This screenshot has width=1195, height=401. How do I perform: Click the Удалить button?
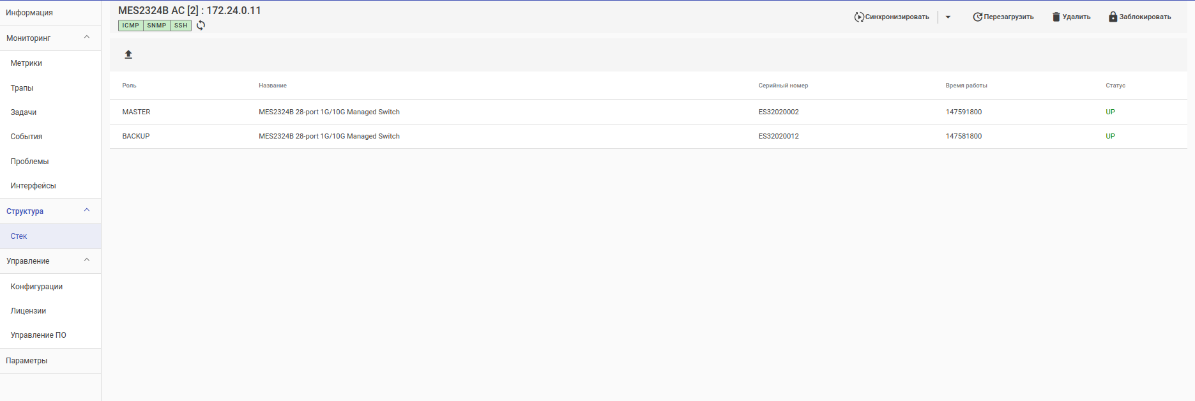[1071, 17]
